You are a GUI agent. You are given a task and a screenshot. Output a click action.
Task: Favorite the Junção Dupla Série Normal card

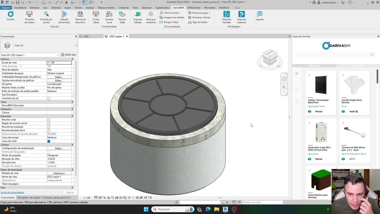(x=343, y=75)
